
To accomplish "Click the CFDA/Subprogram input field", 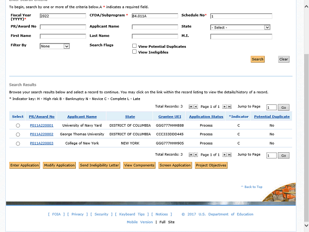I will (155, 16).
